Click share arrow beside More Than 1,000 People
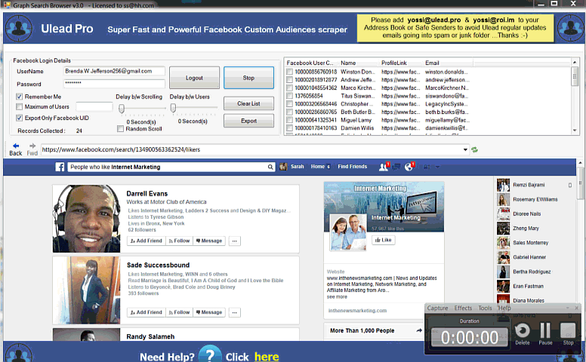Screen dimensions: 586x362 [x=419, y=330]
